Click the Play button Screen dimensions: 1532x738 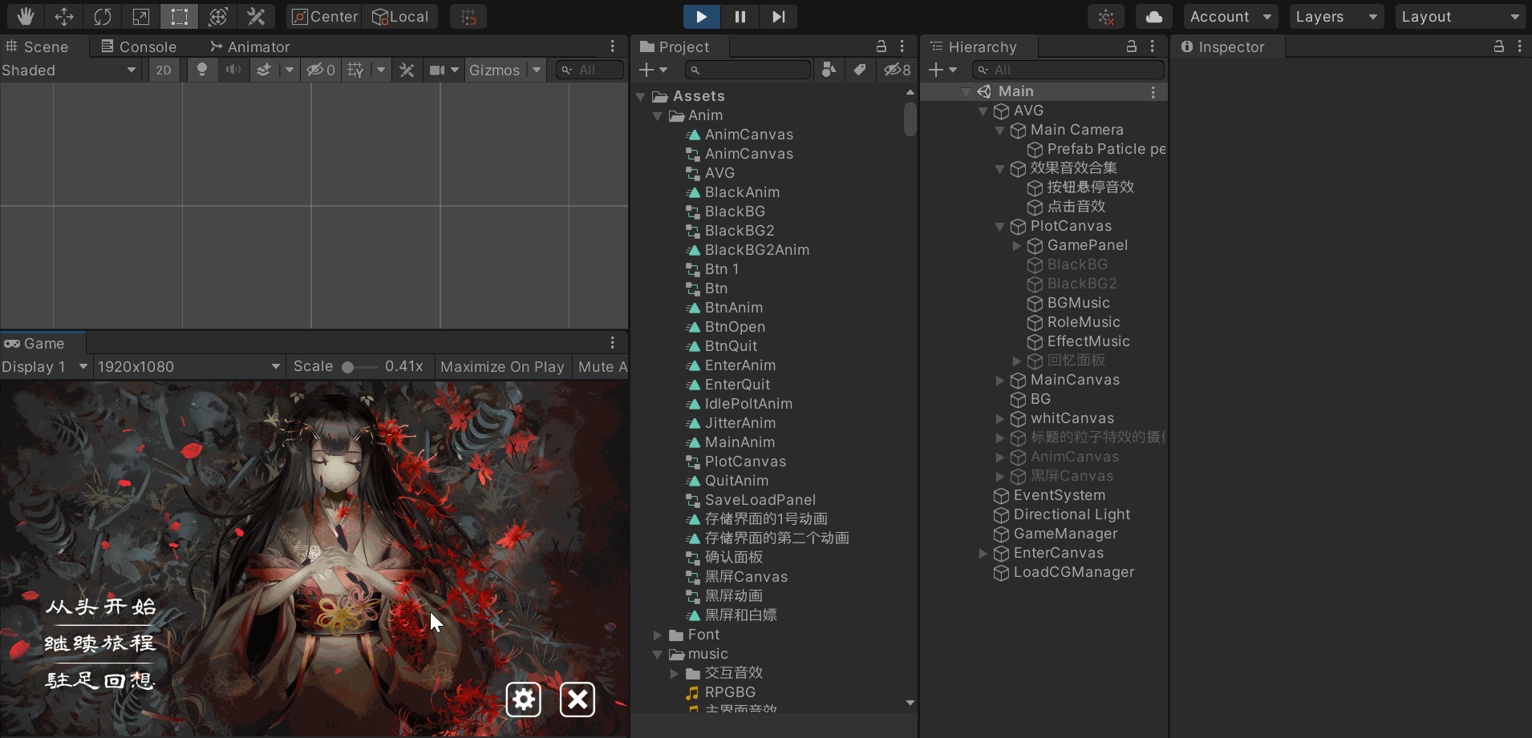pos(701,16)
